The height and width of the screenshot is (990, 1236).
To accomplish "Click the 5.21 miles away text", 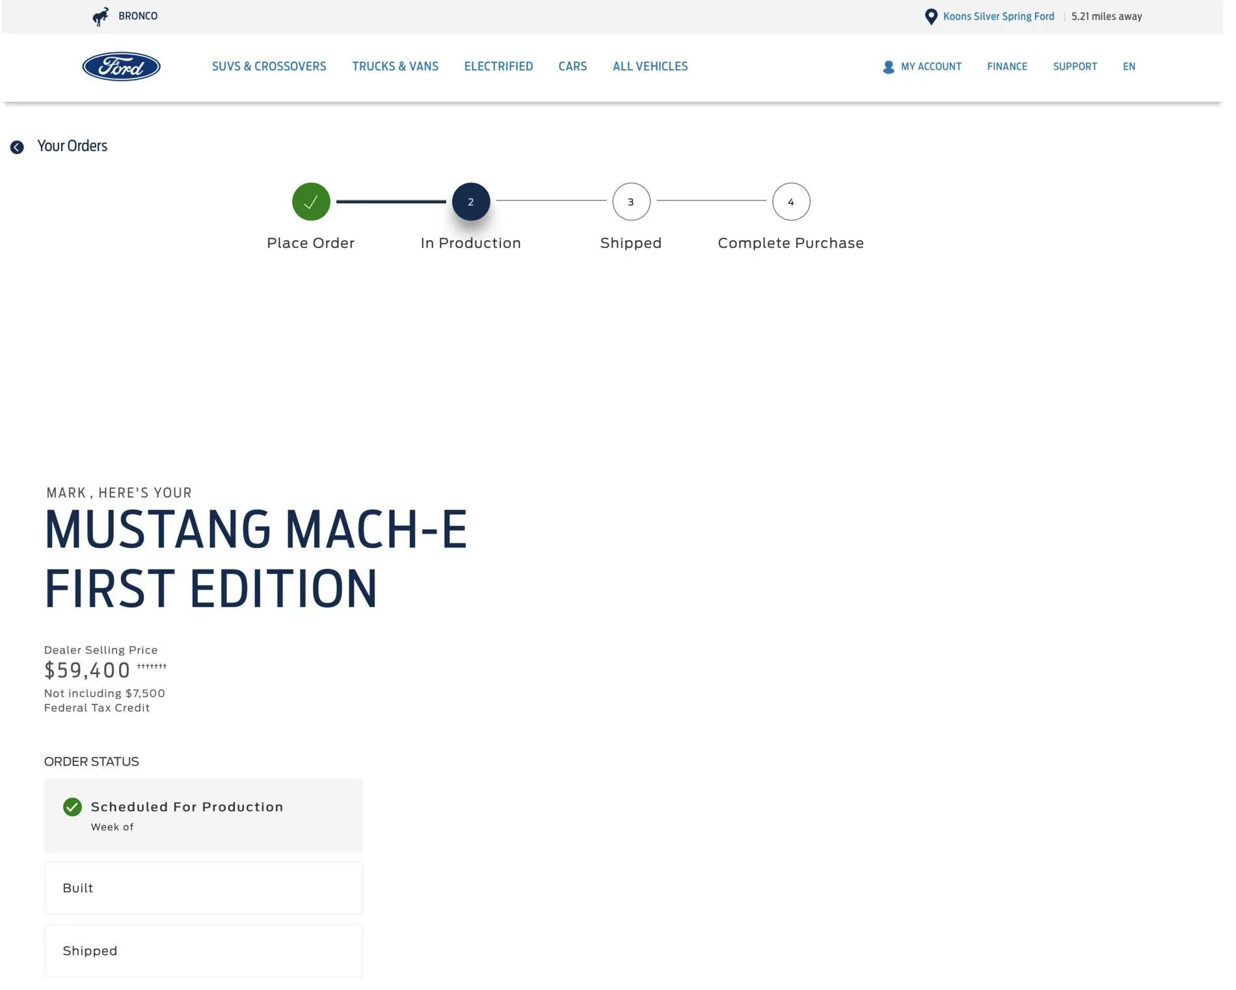I will [1107, 16].
